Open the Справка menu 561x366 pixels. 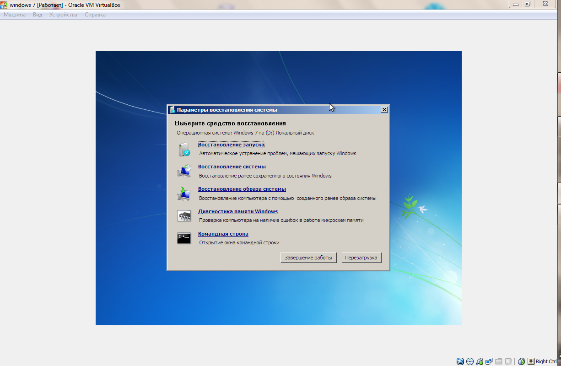click(x=95, y=15)
